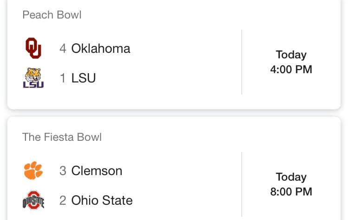The image size is (348, 220).
Task: Open the Oklahoma team name link
Action: [101, 49]
